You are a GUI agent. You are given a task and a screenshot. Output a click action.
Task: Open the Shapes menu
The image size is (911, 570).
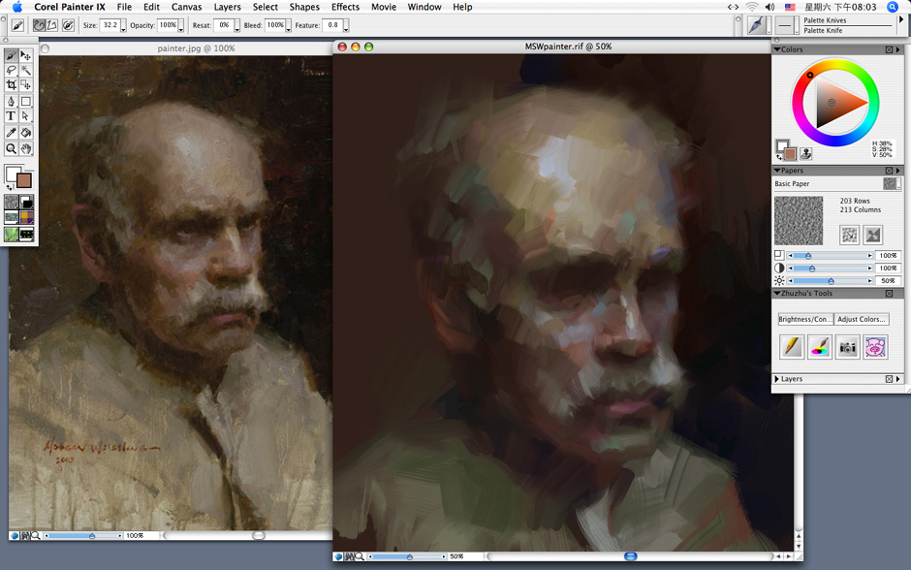pyautogui.click(x=304, y=7)
